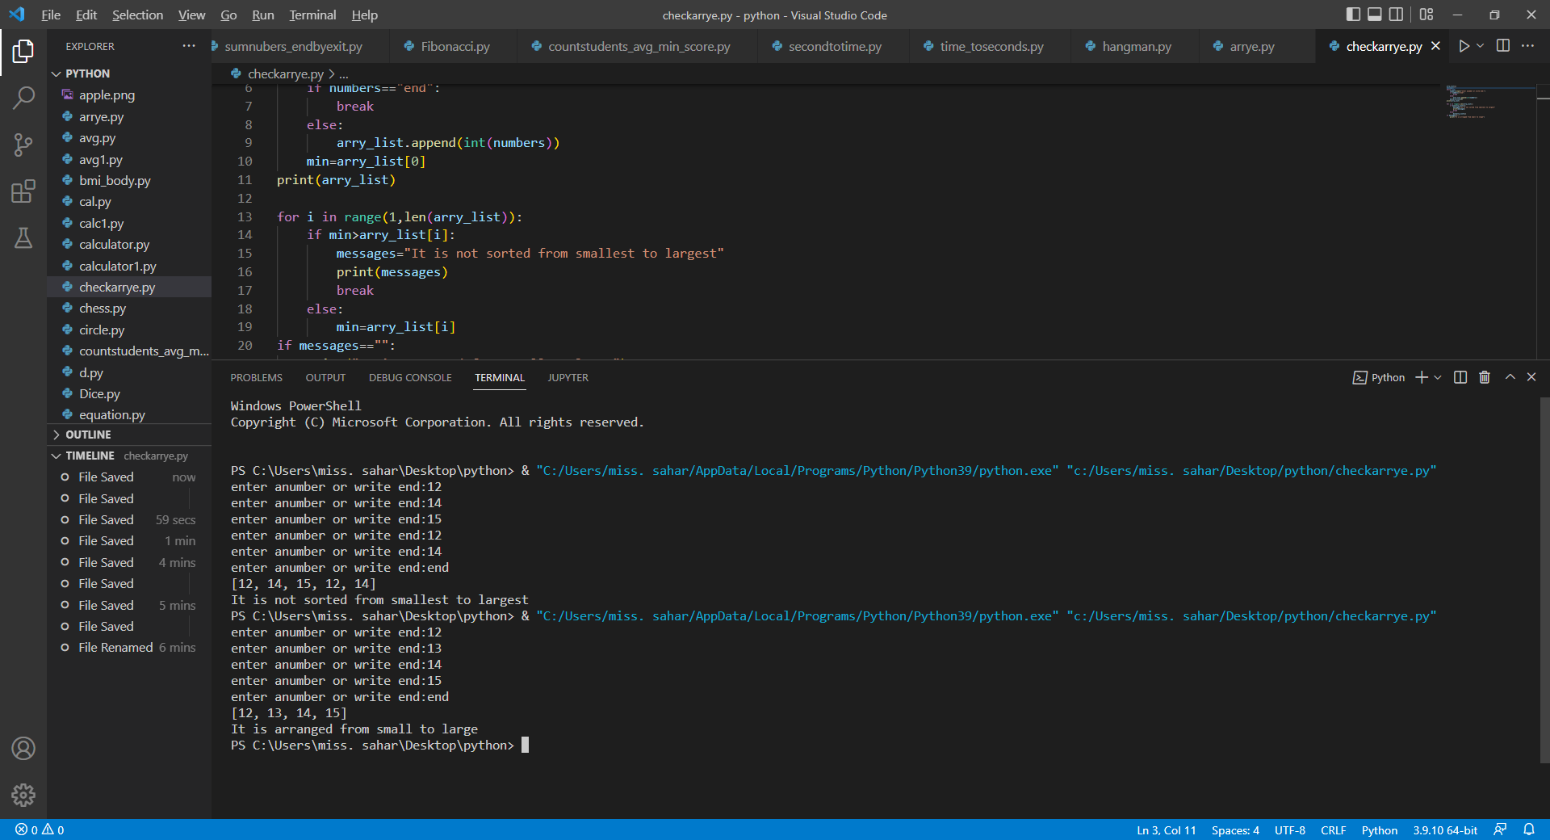This screenshot has width=1550, height=840.
Task: Open apple.png in the explorer
Action: [x=129, y=95]
